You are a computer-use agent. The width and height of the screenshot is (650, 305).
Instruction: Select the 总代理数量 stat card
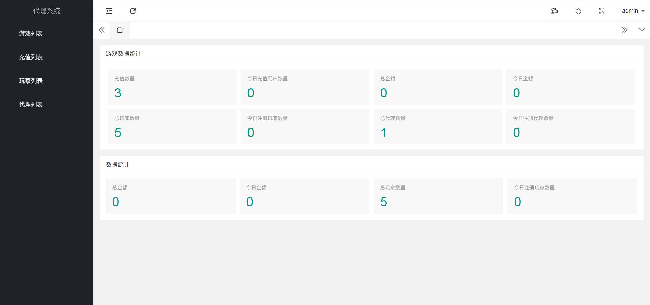tap(437, 126)
